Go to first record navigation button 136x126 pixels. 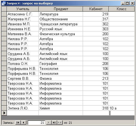(18, 123)
